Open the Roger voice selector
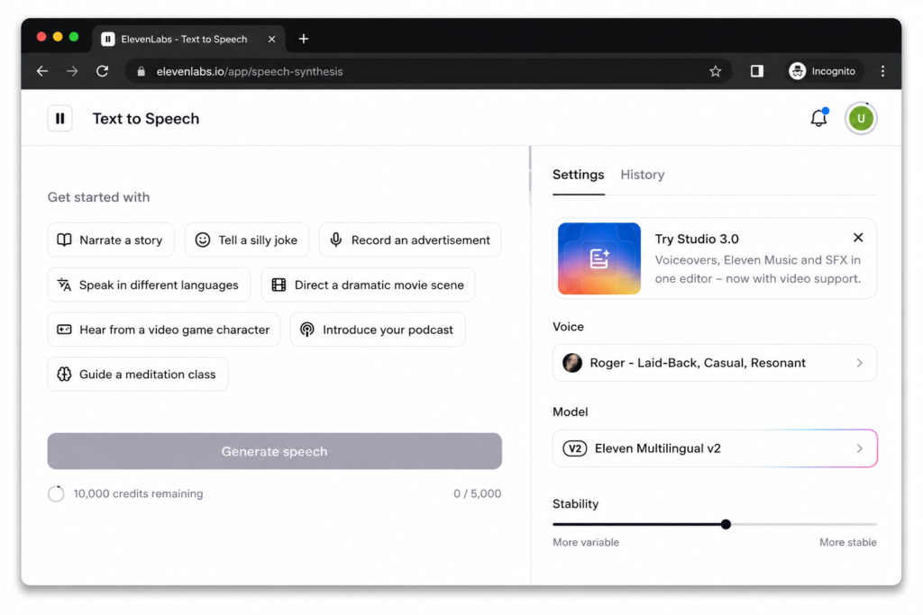923x615 pixels. pyautogui.click(x=715, y=363)
